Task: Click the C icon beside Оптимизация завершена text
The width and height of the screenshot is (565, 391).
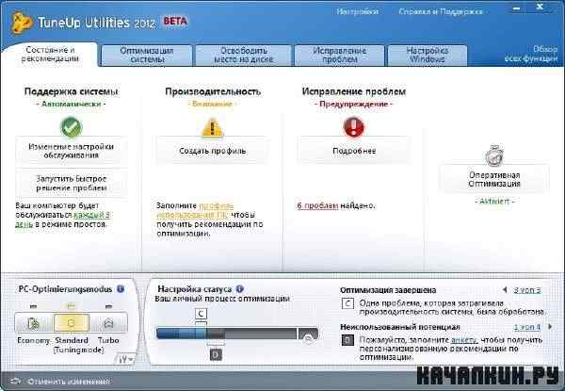Action: tap(347, 303)
